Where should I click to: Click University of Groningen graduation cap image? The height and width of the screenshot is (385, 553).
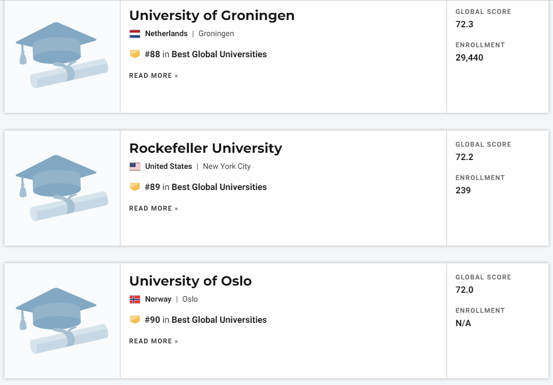[x=62, y=55]
